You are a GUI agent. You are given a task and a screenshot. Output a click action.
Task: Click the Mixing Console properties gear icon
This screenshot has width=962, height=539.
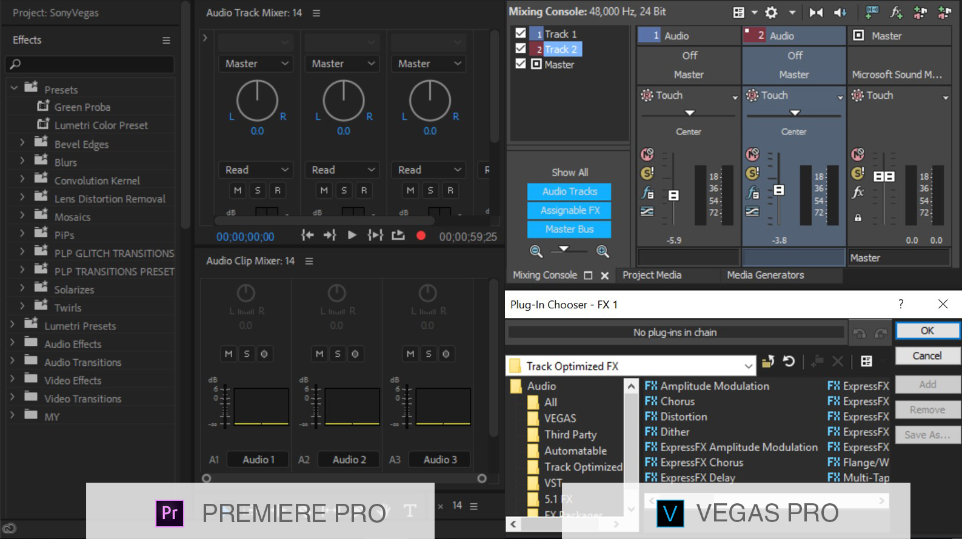pos(771,12)
